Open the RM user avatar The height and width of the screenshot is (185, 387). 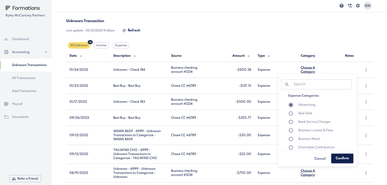point(367,6)
